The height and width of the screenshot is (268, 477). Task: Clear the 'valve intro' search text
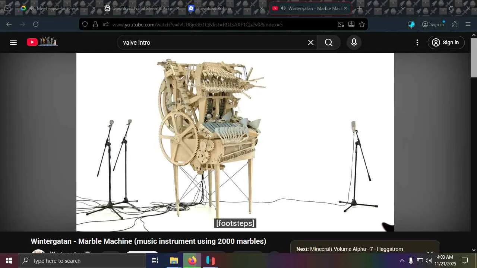point(311,42)
